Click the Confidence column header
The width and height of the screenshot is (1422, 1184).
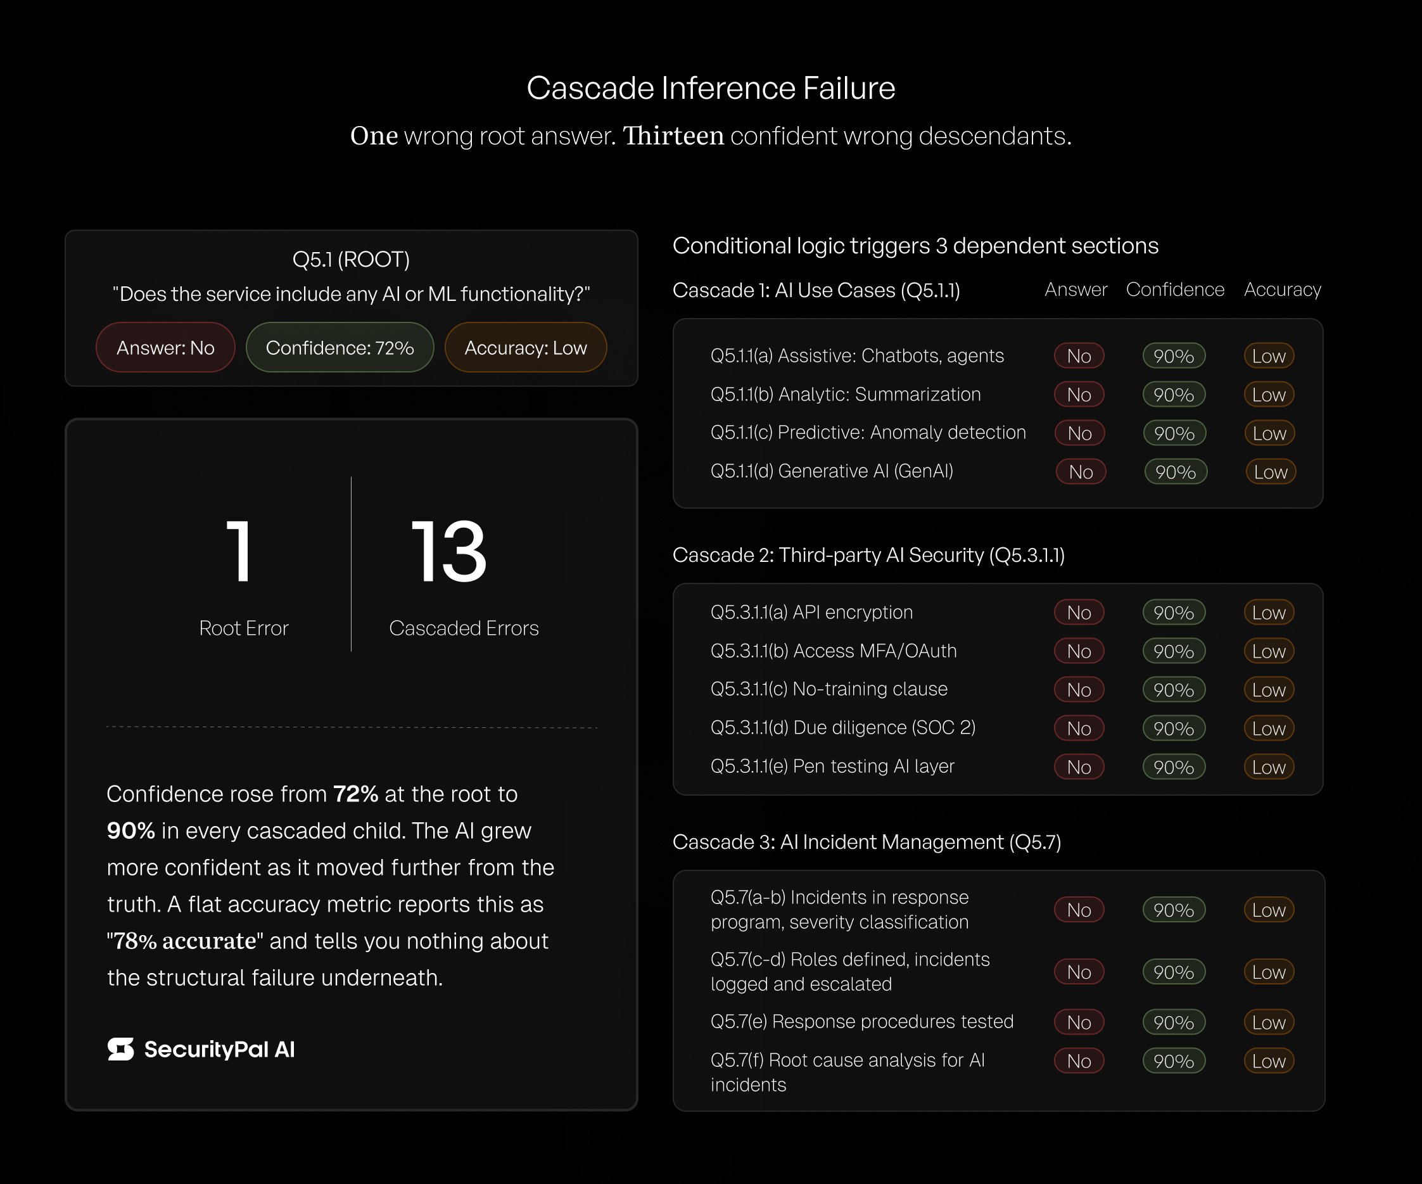1175,290
